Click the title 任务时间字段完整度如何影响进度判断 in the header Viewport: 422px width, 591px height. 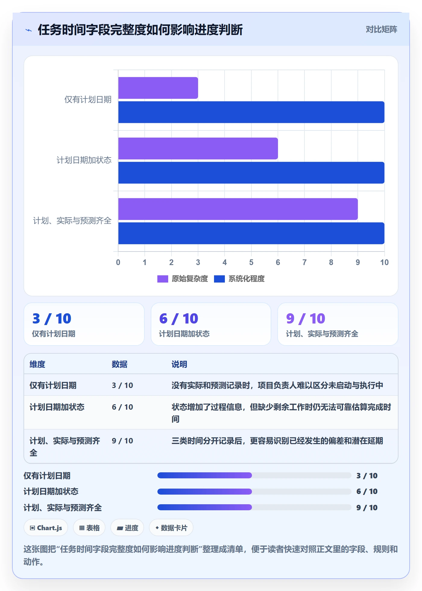click(140, 30)
